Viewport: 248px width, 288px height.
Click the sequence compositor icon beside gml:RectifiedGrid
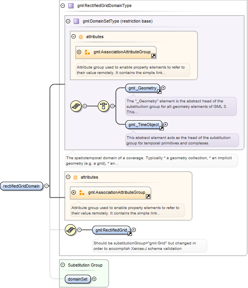[x=70, y=230]
